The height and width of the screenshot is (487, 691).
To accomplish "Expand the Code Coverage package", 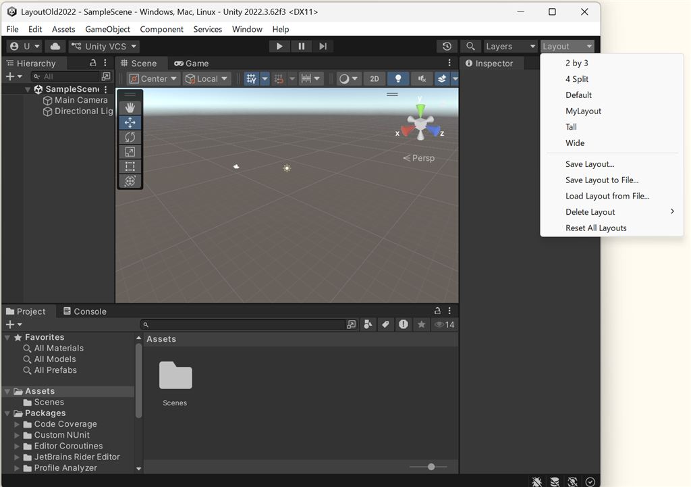I will tap(18, 424).
